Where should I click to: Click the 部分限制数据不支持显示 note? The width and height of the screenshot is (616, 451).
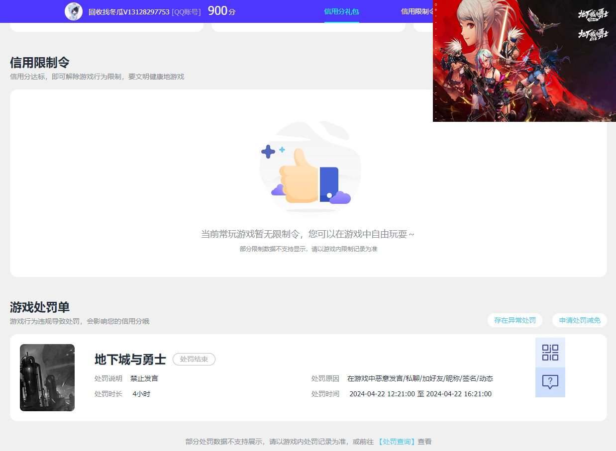click(x=308, y=249)
